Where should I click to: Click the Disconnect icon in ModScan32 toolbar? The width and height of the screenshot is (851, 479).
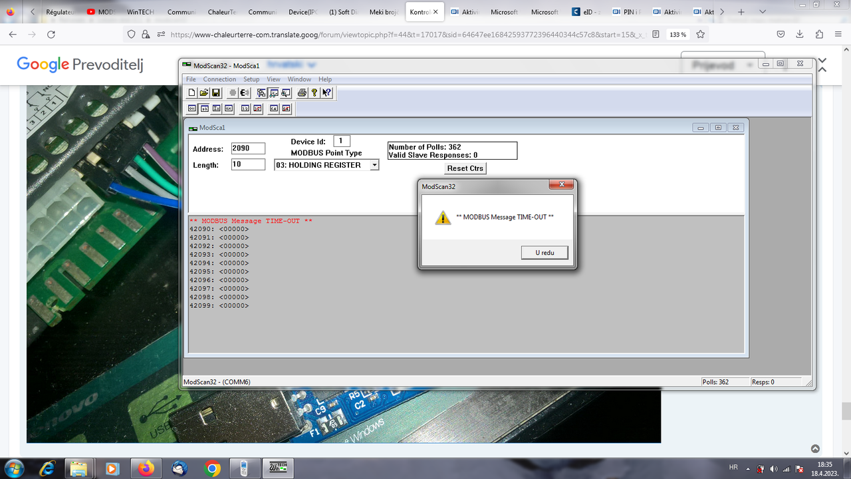[244, 93]
